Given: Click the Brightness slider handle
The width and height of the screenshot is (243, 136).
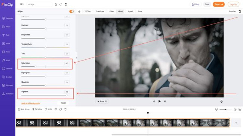Looking at the screenshot, I should (45, 38).
